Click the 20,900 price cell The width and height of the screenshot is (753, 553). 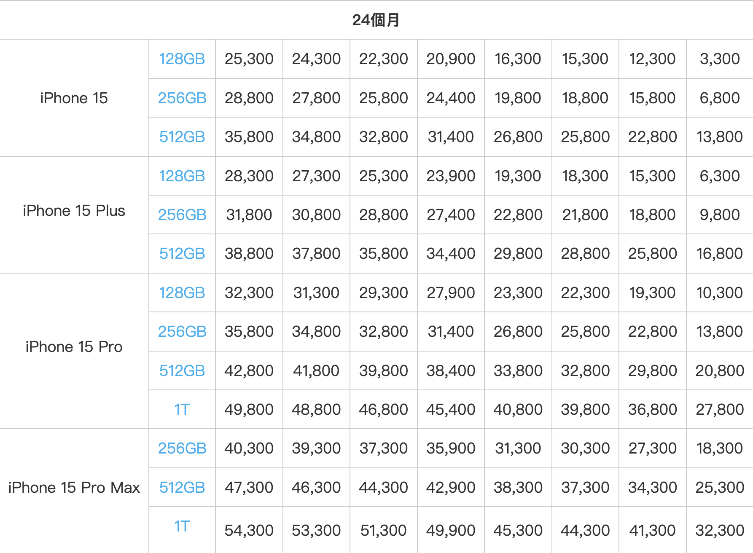click(x=451, y=59)
